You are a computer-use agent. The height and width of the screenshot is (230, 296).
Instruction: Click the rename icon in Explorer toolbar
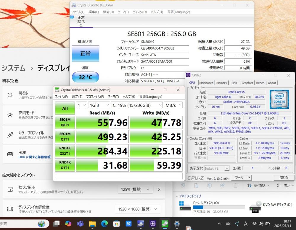tap(209, 185)
